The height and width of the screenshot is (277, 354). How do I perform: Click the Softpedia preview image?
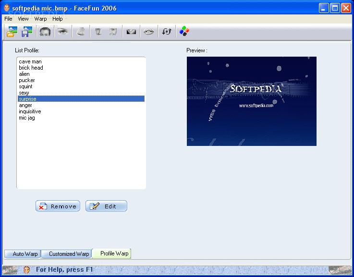pyautogui.click(x=252, y=101)
